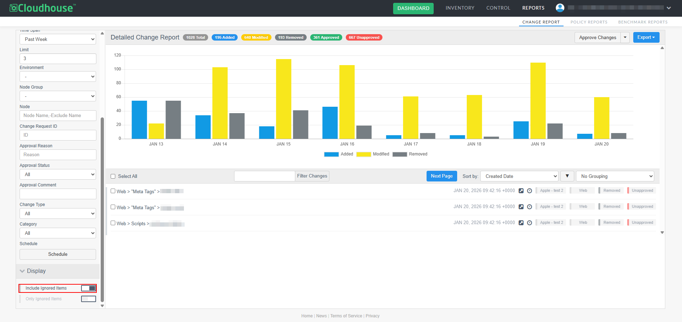The height and width of the screenshot is (322, 682).
Task: Click the Export button
Action: (x=646, y=37)
